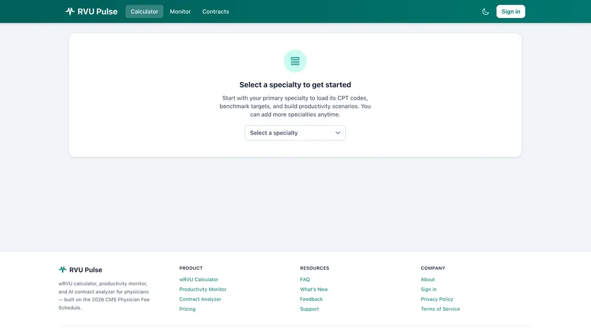The width and height of the screenshot is (591, 332).
Task: Open the FAQ link
Action: pos(305,280)
